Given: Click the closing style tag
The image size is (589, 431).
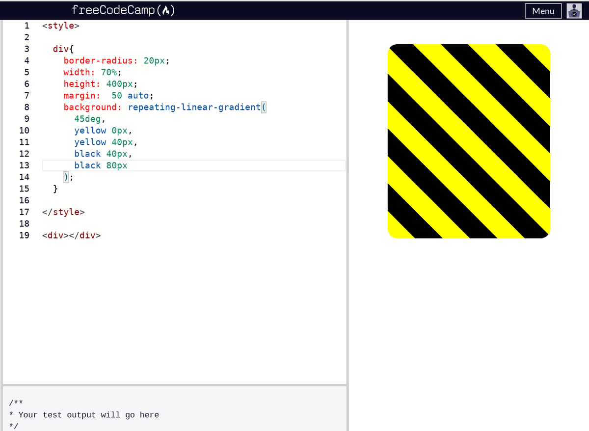Looking at the screenshot, I should point(63,212).
